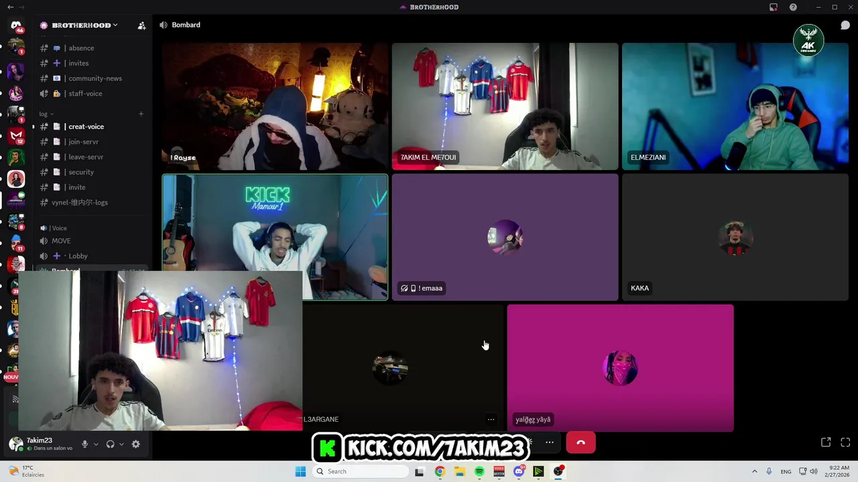This screenshot has width=858, height=482.
Task: Open the weather widget showing 17°C
Action: click(27, 471)
